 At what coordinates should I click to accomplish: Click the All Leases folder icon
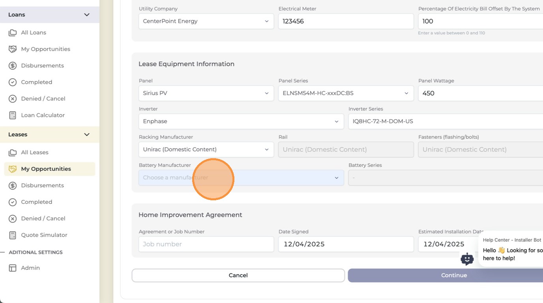pos(13,152)
